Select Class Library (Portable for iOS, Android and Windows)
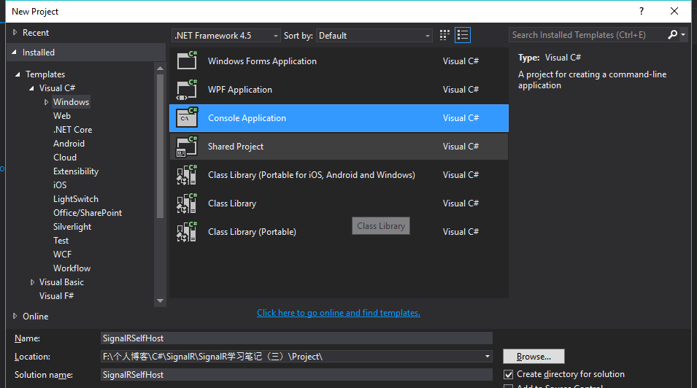This screenshot has width=697, height=388. (312, 174)
